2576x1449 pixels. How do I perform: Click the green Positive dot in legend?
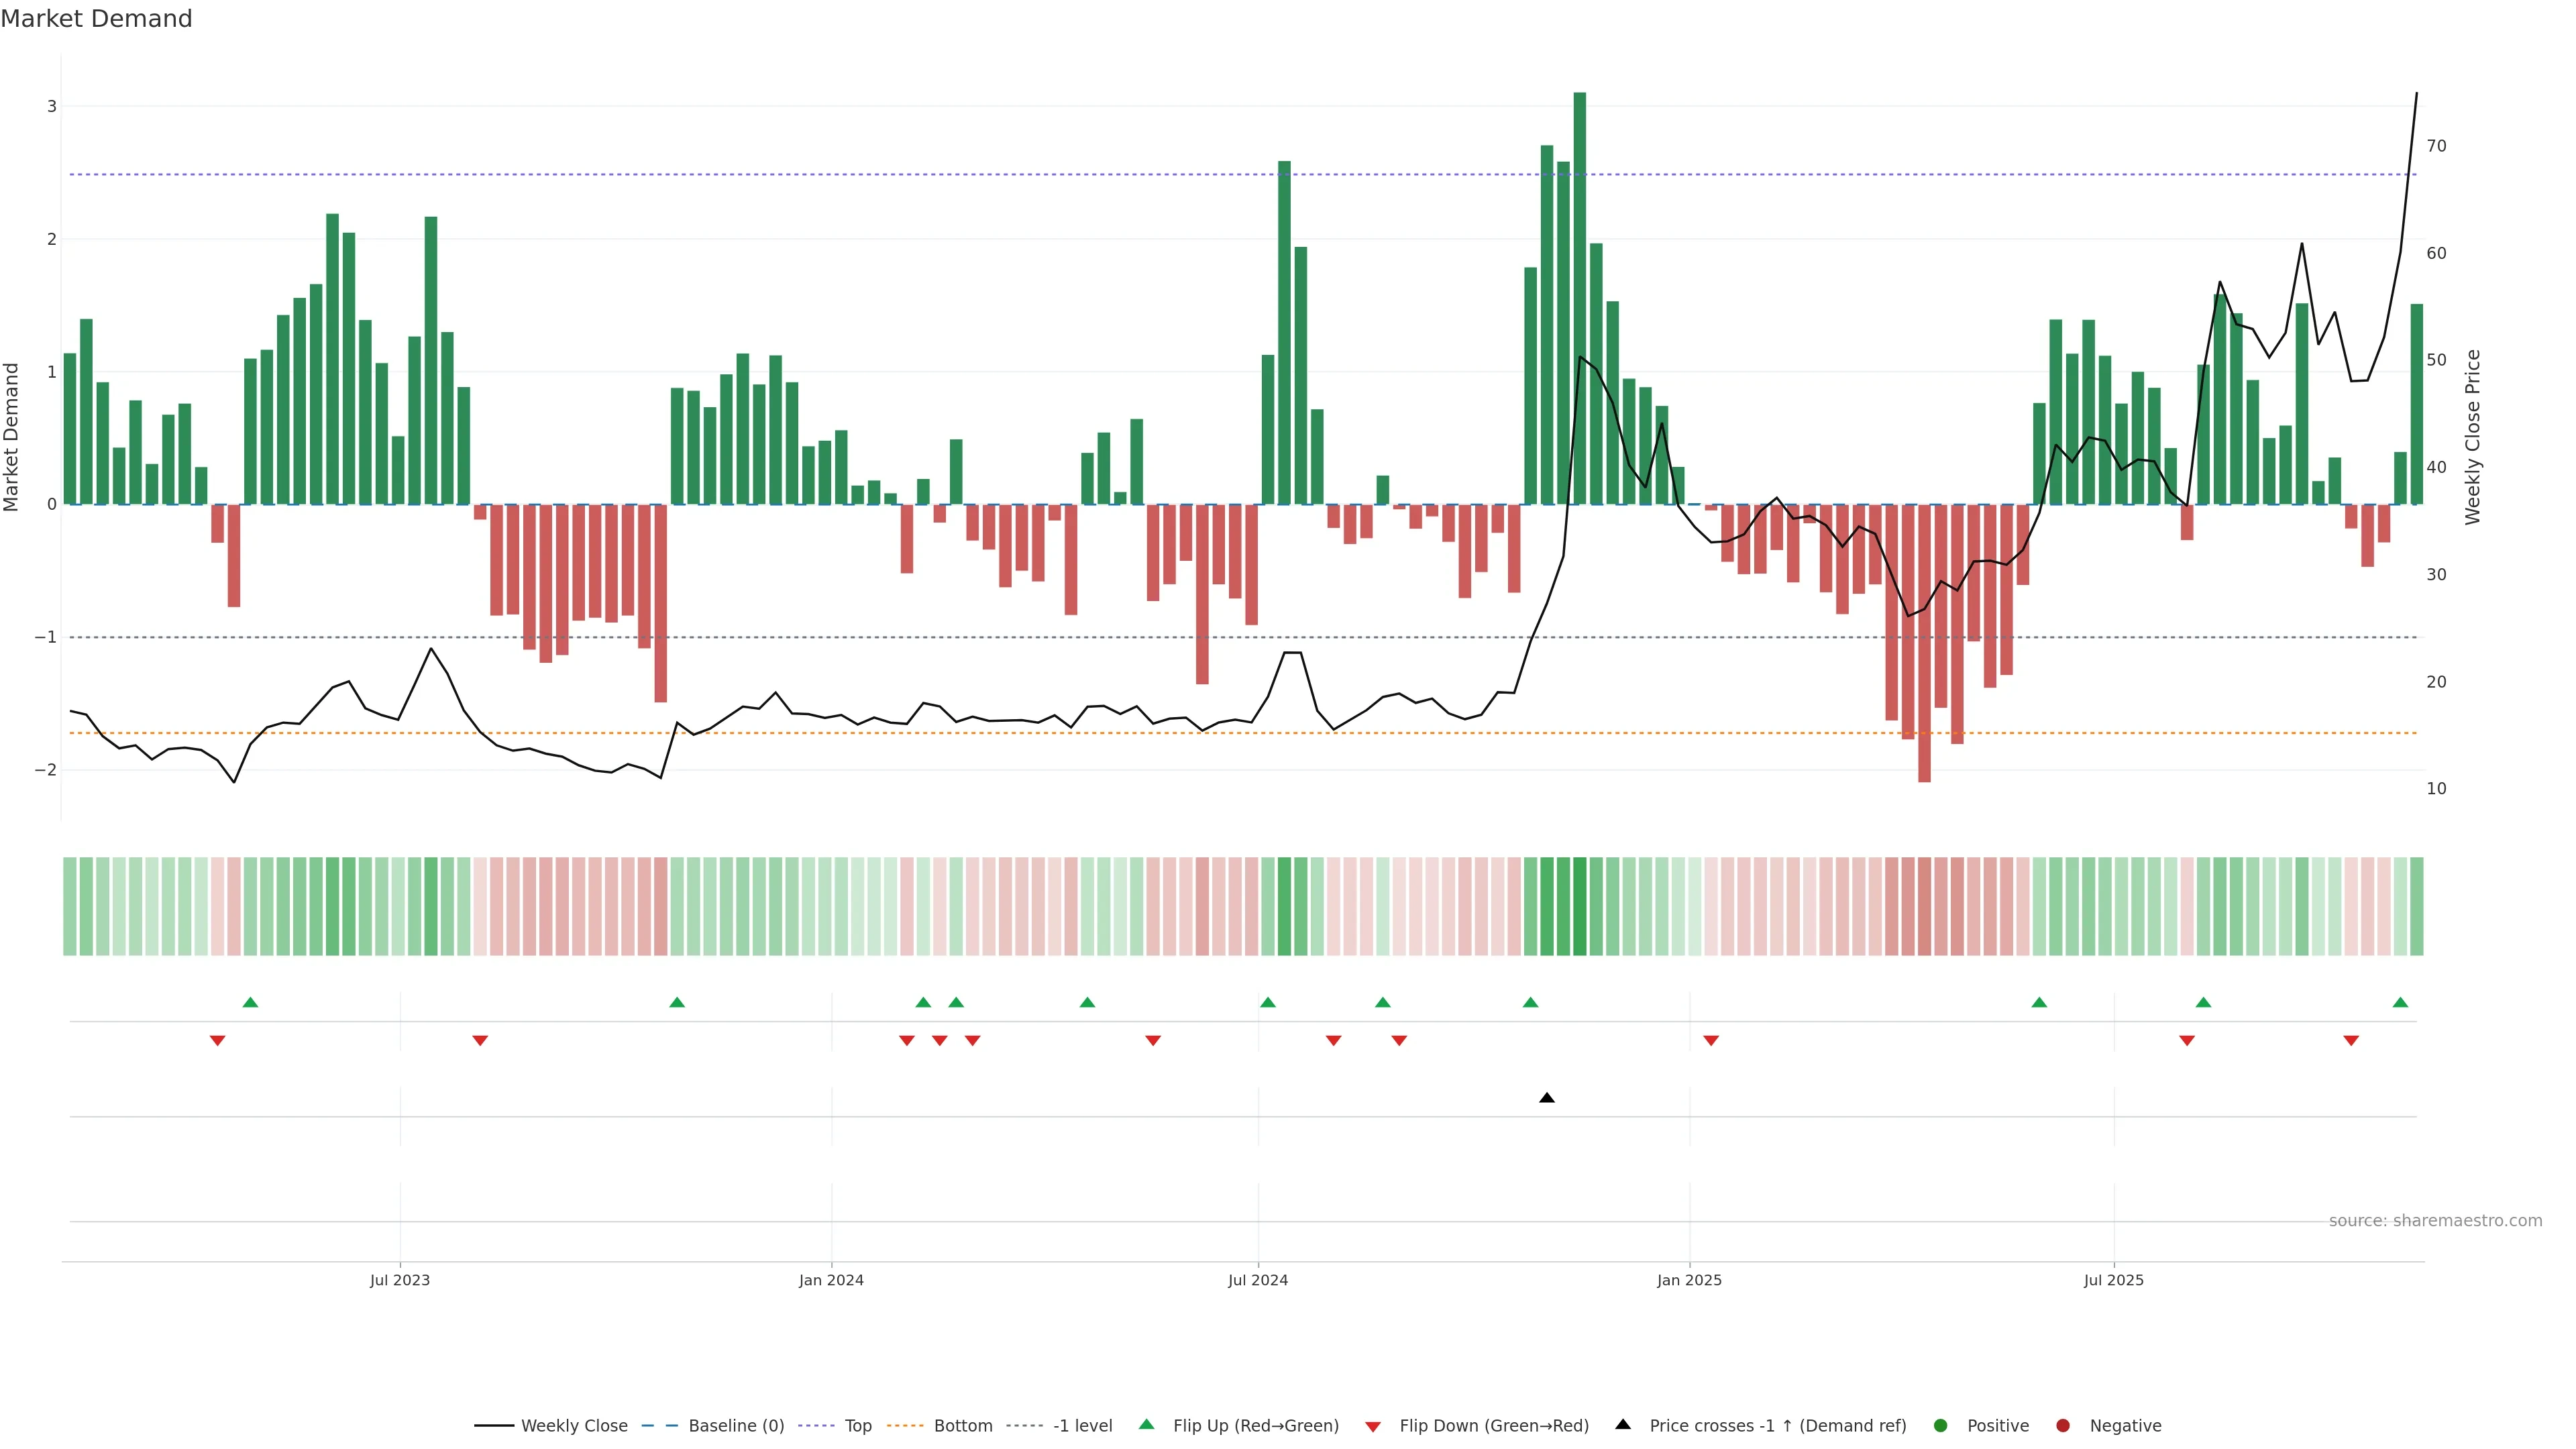click(x=1940, y=1425)
